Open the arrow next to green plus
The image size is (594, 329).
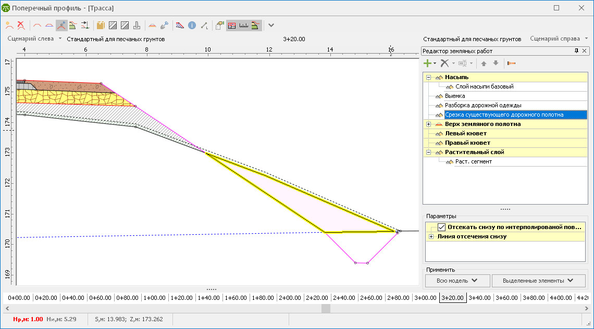(x=435, y=63)
